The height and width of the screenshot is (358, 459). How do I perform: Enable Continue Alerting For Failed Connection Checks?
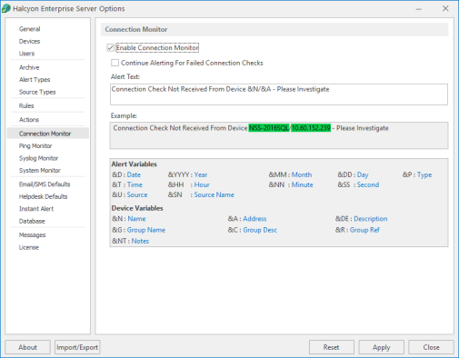pos(115,63)
